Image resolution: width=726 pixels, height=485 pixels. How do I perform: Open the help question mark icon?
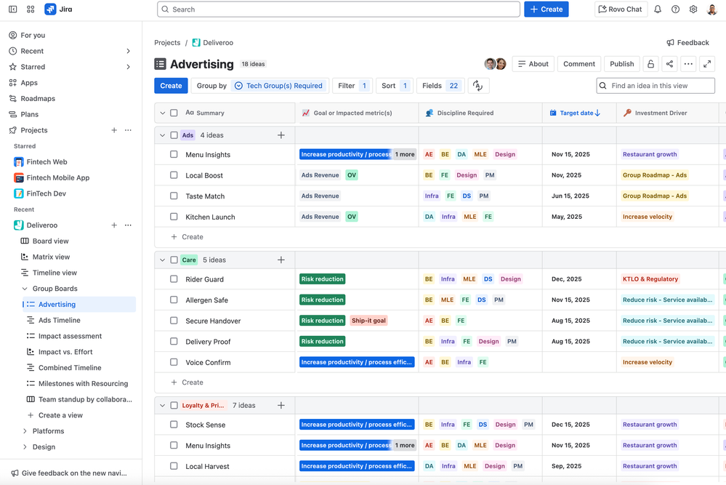coord(676,9)
